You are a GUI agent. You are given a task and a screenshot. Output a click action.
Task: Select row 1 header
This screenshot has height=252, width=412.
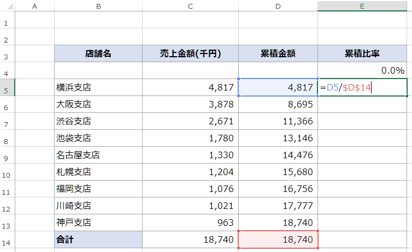(7, 20)
